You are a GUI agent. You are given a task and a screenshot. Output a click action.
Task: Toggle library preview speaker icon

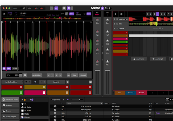(68, 100)
